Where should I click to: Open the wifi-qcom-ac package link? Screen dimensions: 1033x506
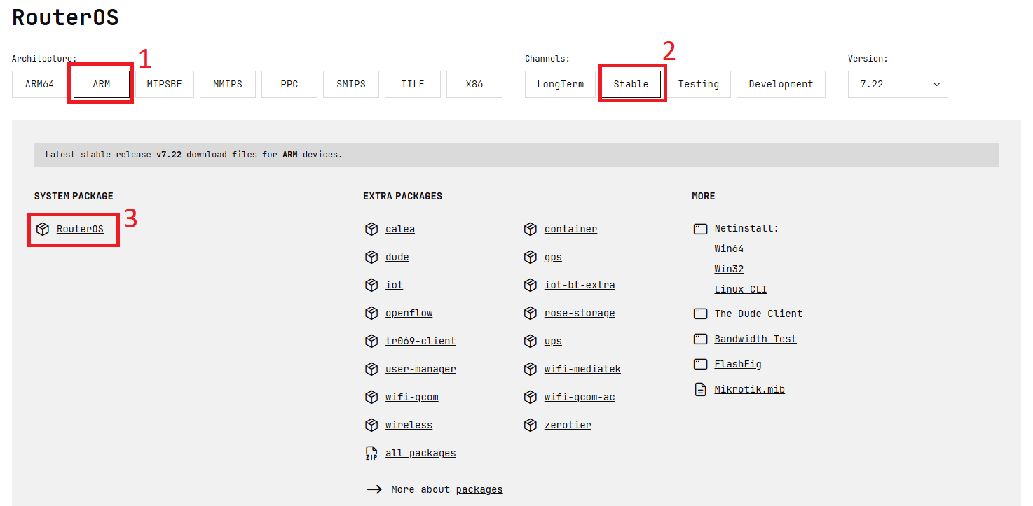coord(579,398)
